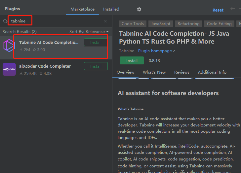The image size is (241, 173).
Task: Click the aiXcoder plugin logo icon
Action: tap(9, 69)
